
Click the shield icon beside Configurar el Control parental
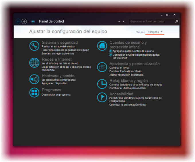(111, 55)
